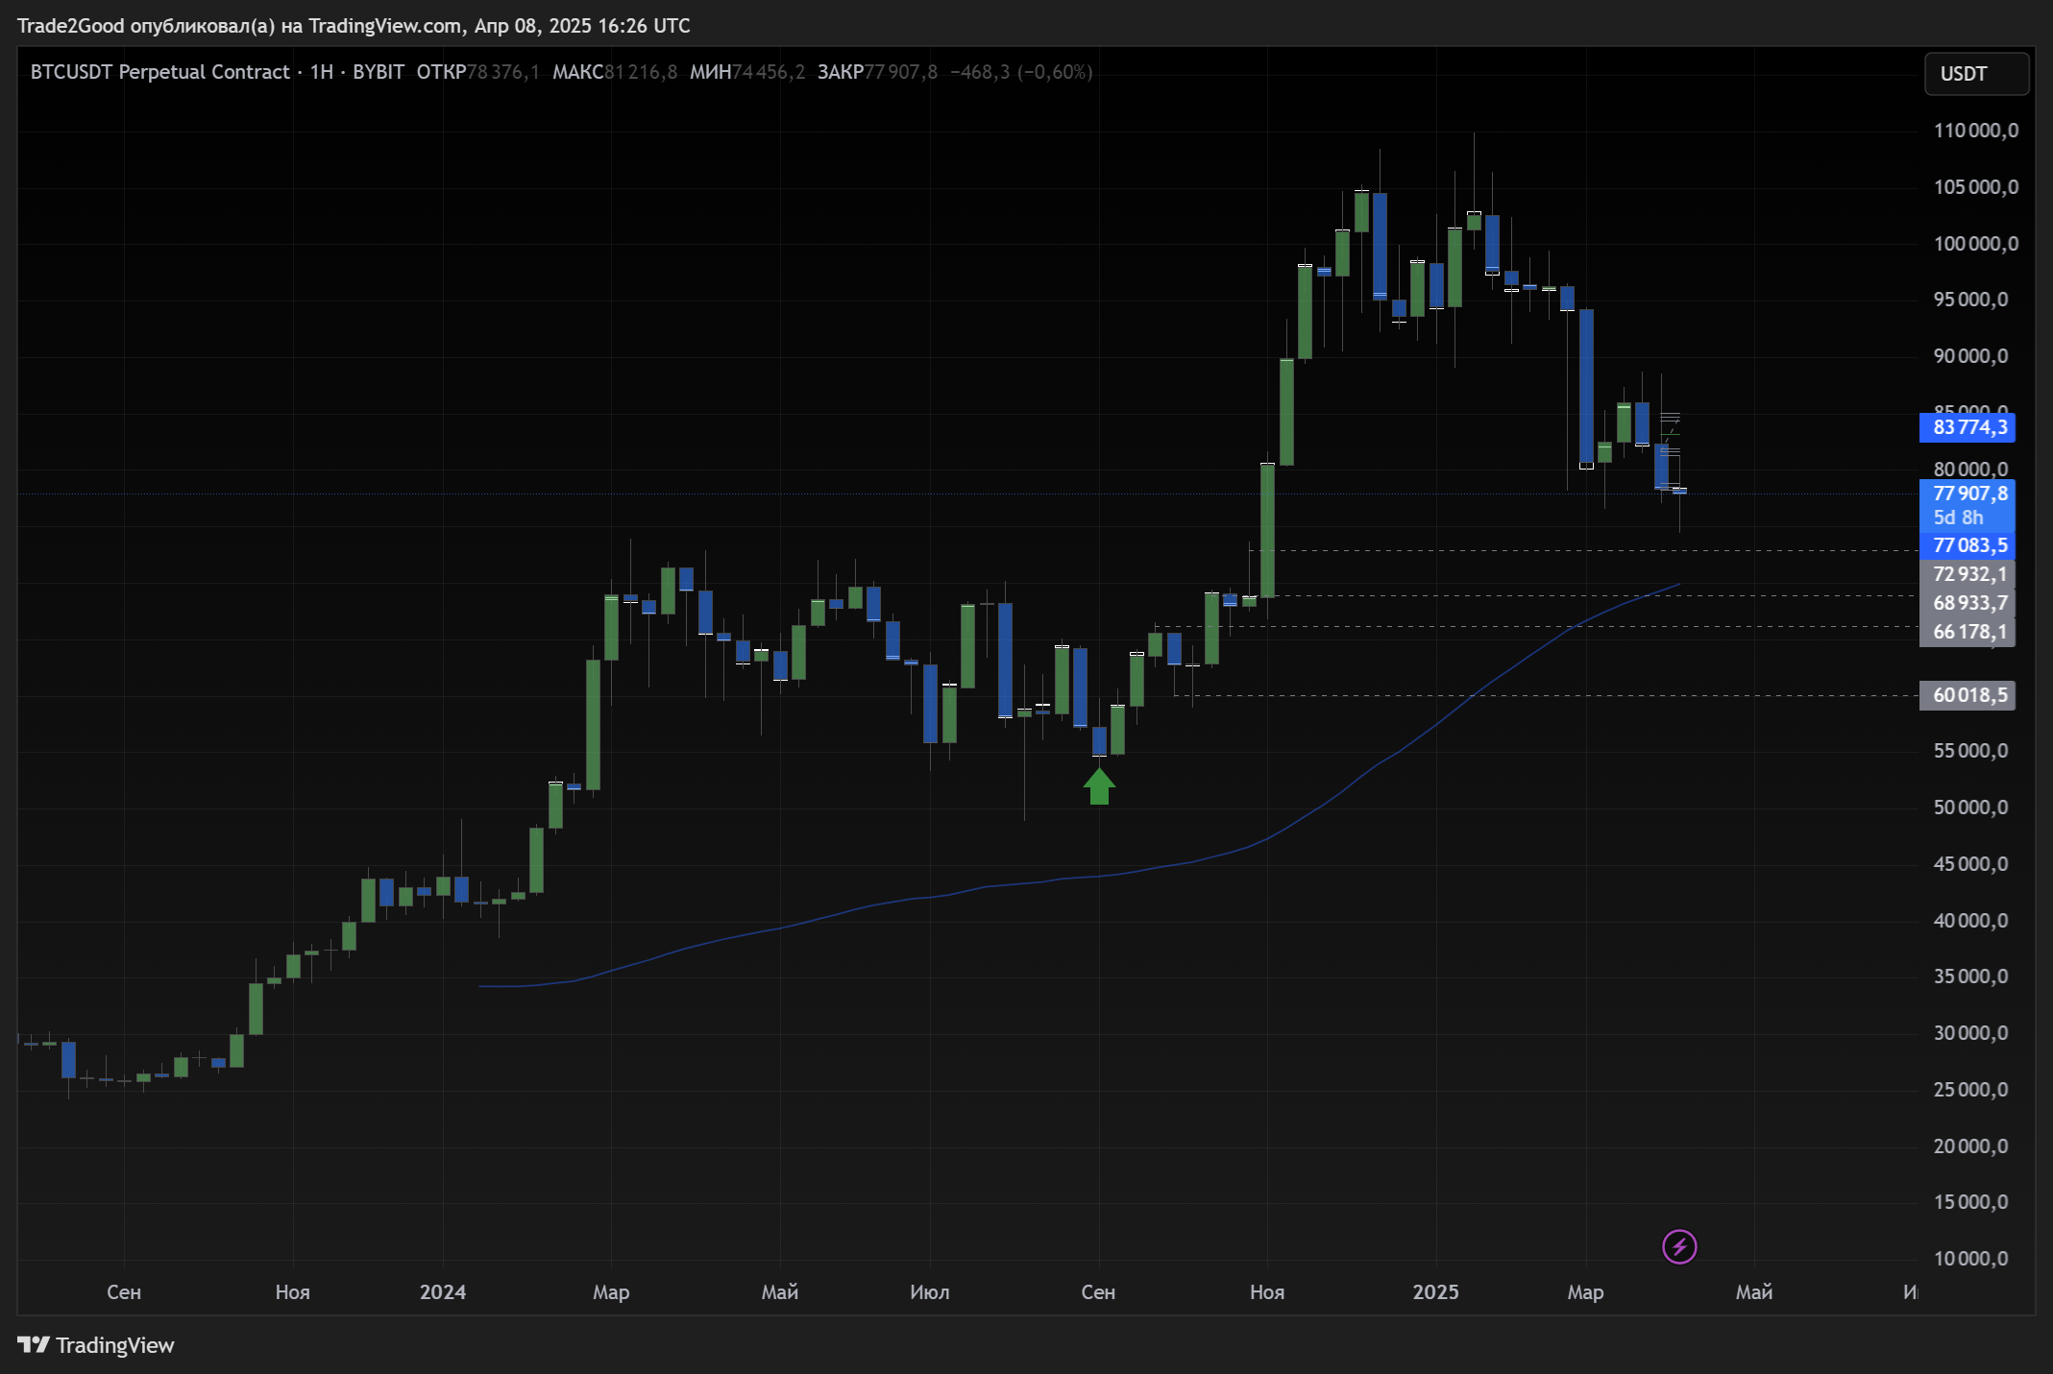The height and width of the screenshot is (1374, 2053).
Task: Click the 68 933,7 gray level label
Action: coord(1967,603)
